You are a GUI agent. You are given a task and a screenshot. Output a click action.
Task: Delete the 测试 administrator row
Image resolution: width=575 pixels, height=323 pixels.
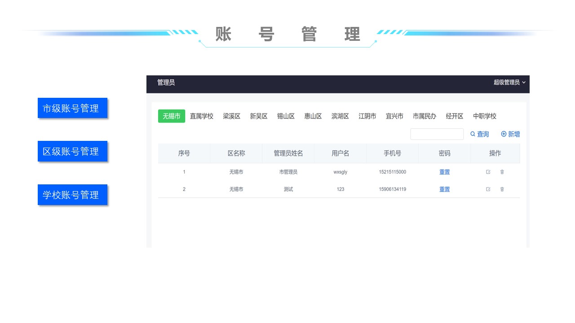(x=502, y=189)
